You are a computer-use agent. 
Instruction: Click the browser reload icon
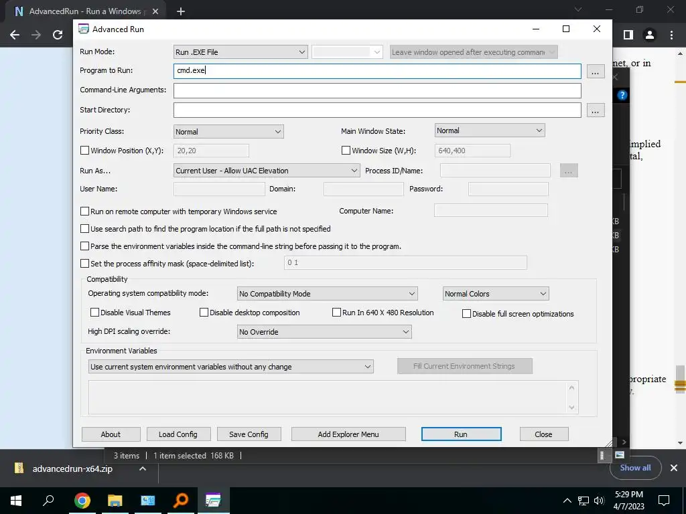click(x=58, y=35)
